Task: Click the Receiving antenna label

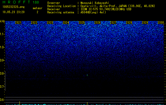Action: [x=61, y=12]
